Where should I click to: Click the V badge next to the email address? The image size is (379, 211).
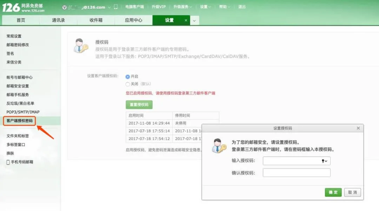pyautogui.click(x=64, y=6)
